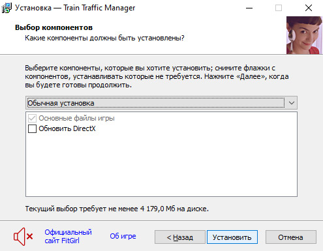Viewport: 323px width, 251px height.
Task: Cancel setup with the Отмена button
Action: [291, 237]
